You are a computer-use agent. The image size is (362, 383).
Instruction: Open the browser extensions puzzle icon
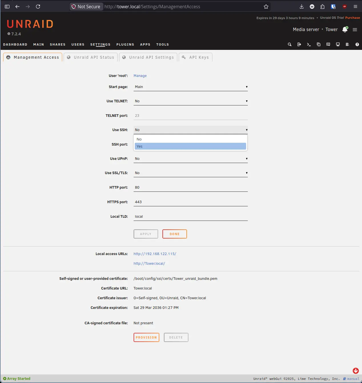pyautogui.click(x=323, y=7)
